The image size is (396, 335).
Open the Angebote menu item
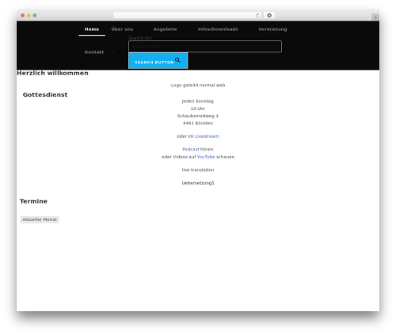click(165, 29)
